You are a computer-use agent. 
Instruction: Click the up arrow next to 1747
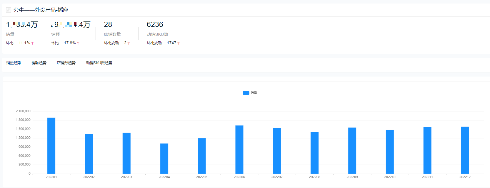coord(179,43)
